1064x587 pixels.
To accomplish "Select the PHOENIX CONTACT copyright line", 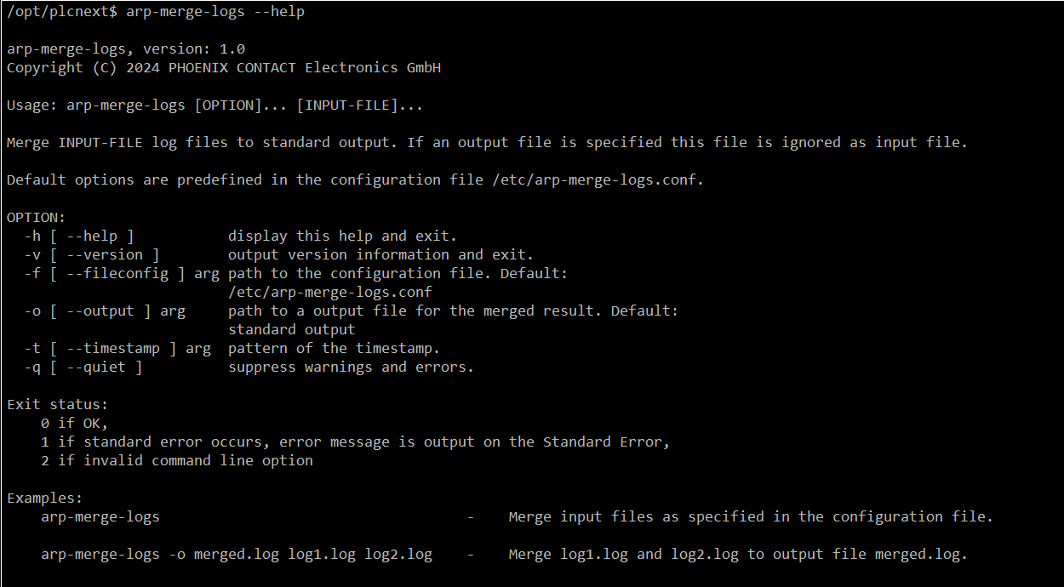I will pyautogui.click(x=224, y=67).
